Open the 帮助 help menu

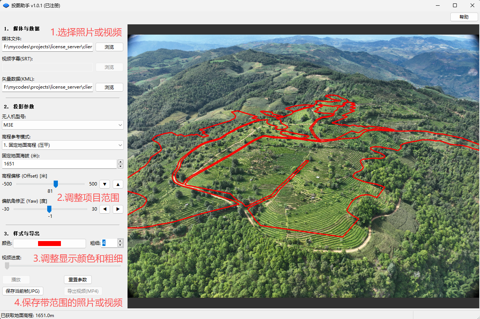click(464, 17)
